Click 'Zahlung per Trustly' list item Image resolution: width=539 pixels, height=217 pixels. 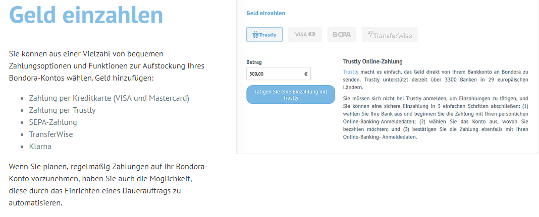coord(62,110)
